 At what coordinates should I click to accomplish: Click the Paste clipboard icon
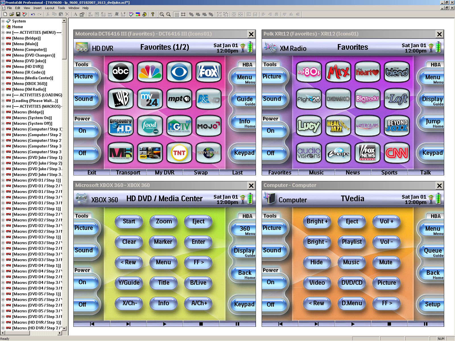pos(61,14)
